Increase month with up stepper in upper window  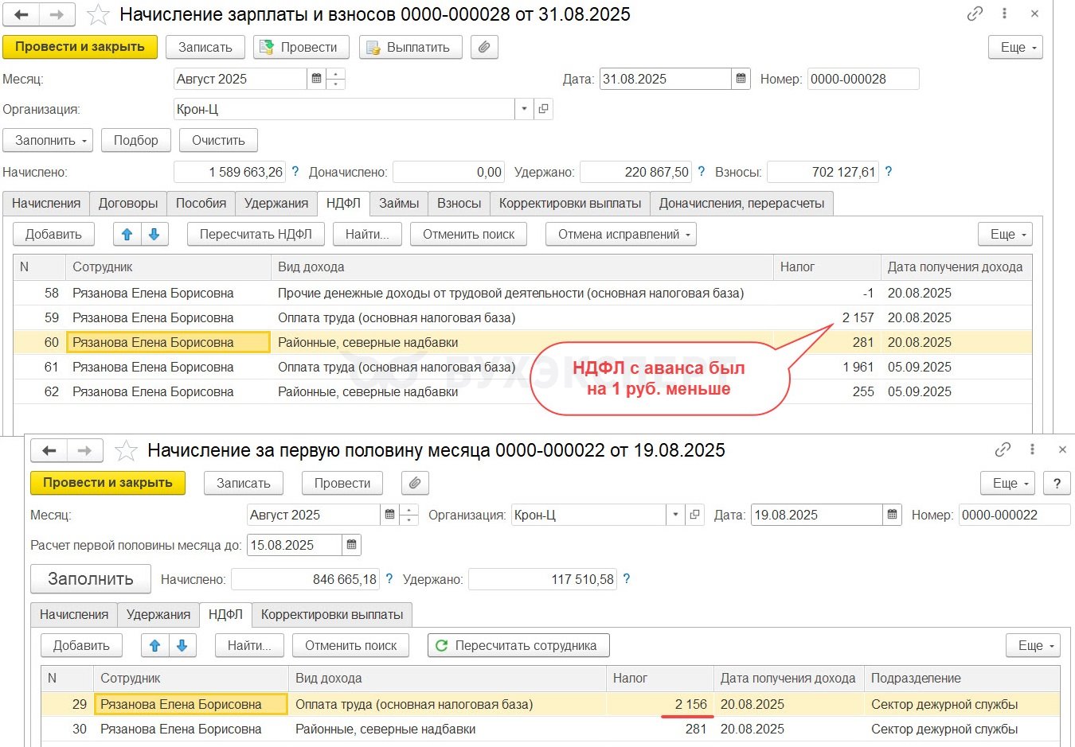point(336,74)
